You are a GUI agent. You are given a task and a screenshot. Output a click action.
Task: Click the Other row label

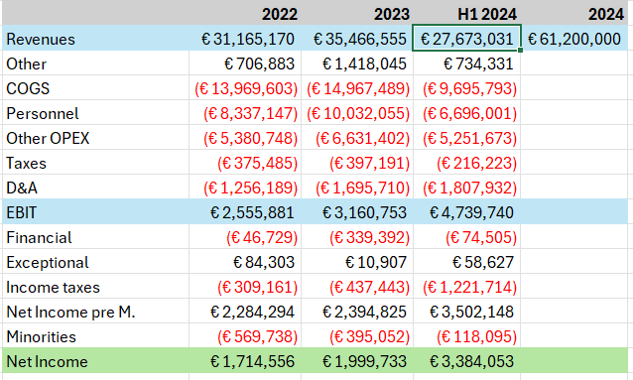point(26,63)
